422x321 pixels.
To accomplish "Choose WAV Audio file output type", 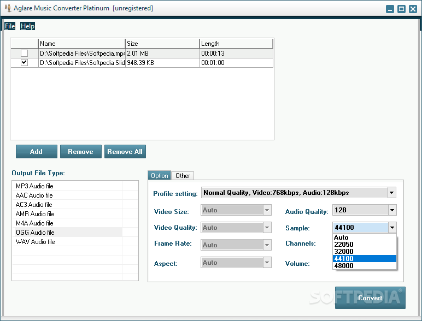I will tap(67, 242).
